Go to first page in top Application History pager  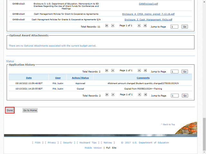coord(107,71)
